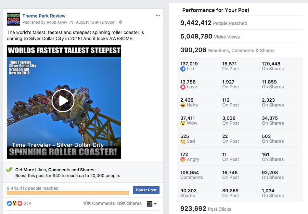Click the '137,019' Like total
This screenshot has width=308, height=214.
pos(189,64)
